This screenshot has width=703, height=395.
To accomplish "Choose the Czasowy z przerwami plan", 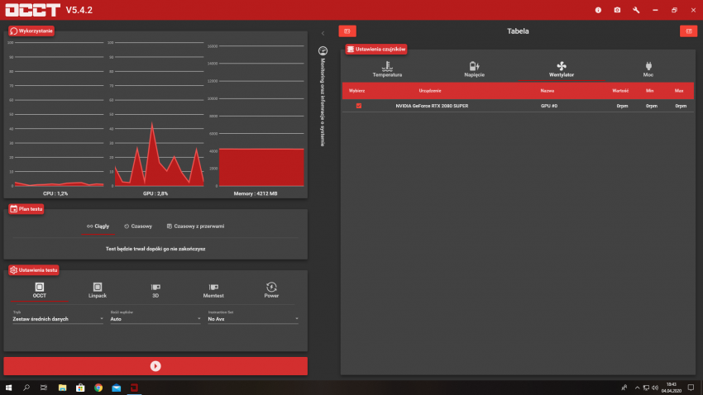I will (x=195, y=226).
